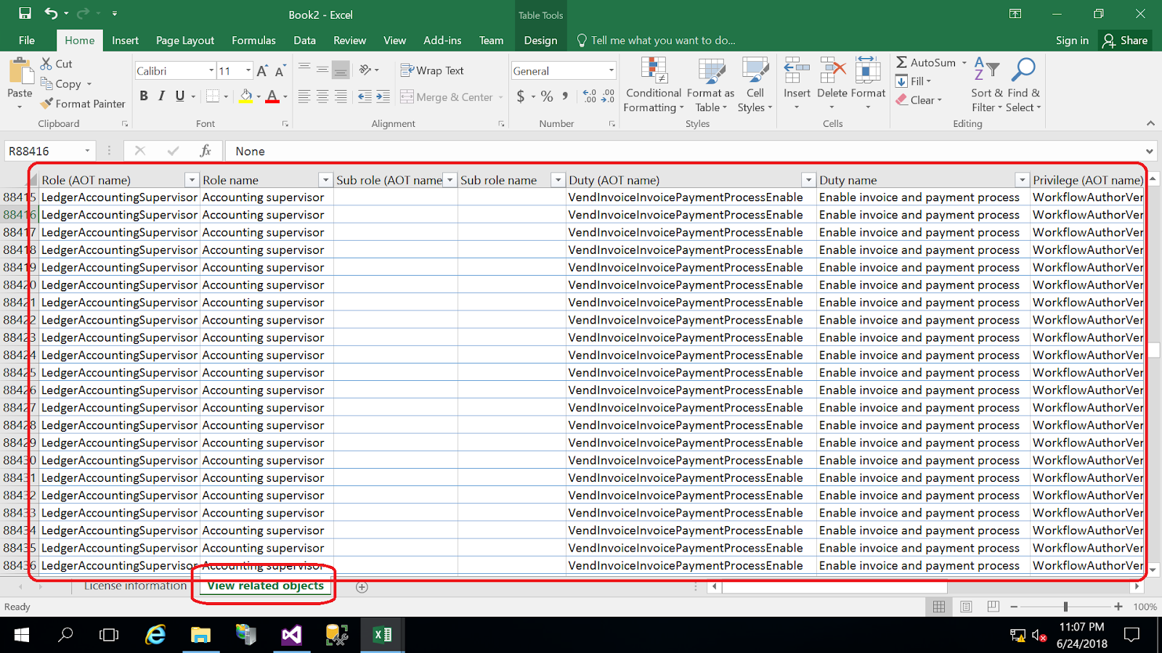This screenshot has width=1162, height=653.
Task: Apply the accounting dollar number format
Action: click(x=521, y=96)
